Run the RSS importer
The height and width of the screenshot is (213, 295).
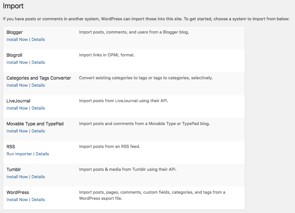(x=19, y=154)
